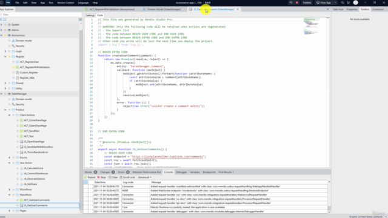Click the SalesManager module's Security icon
This screenshot has height=218, width=388.
pos(13,104)
